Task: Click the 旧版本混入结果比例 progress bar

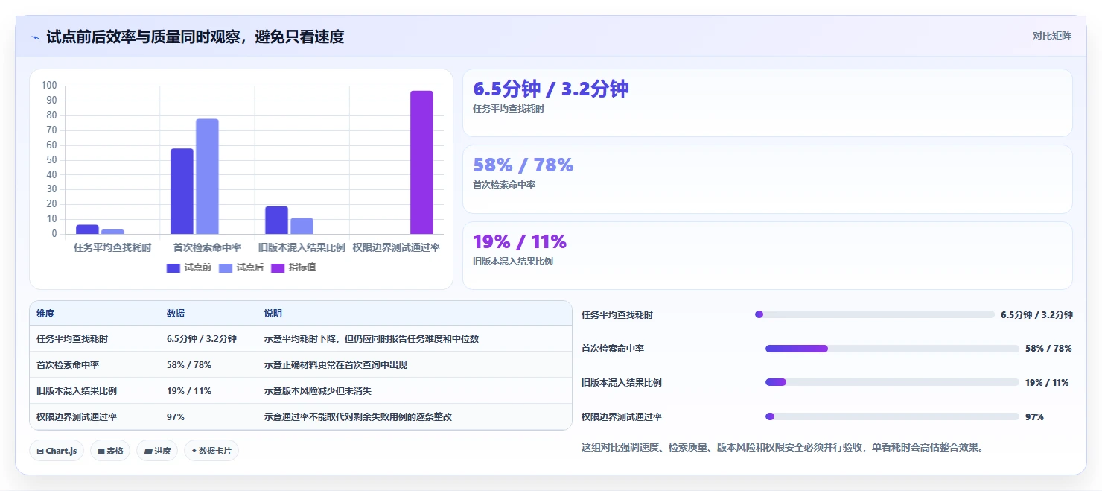Action: (x=892, y=382)
